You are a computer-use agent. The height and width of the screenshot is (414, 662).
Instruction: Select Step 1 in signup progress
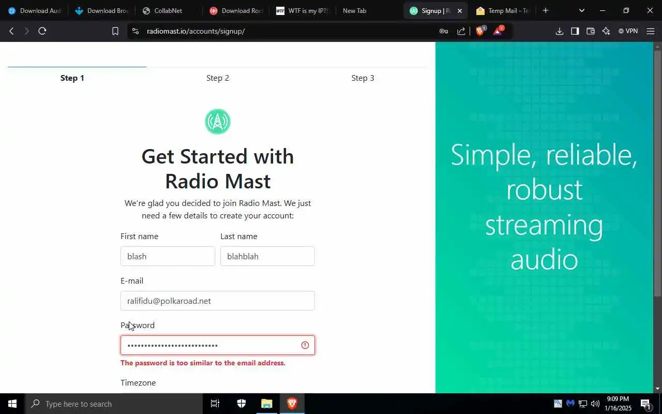pyautogui.click(x=72, y=78)
